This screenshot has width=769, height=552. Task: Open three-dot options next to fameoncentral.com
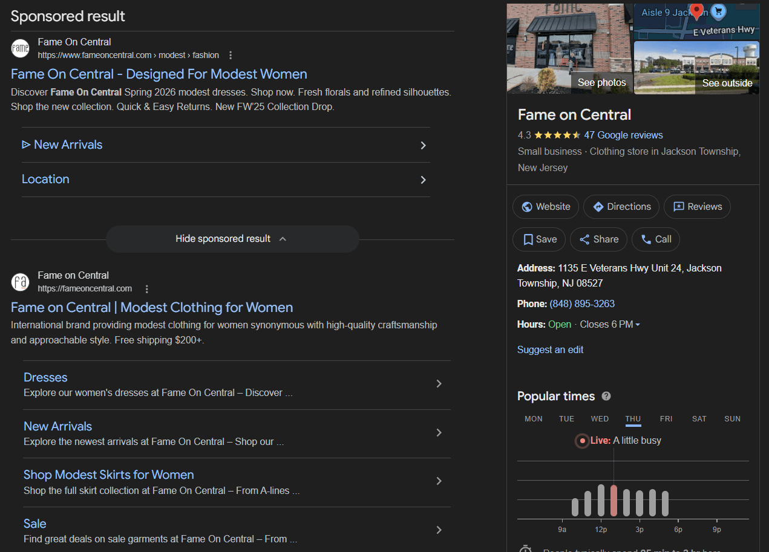[146, 289]
